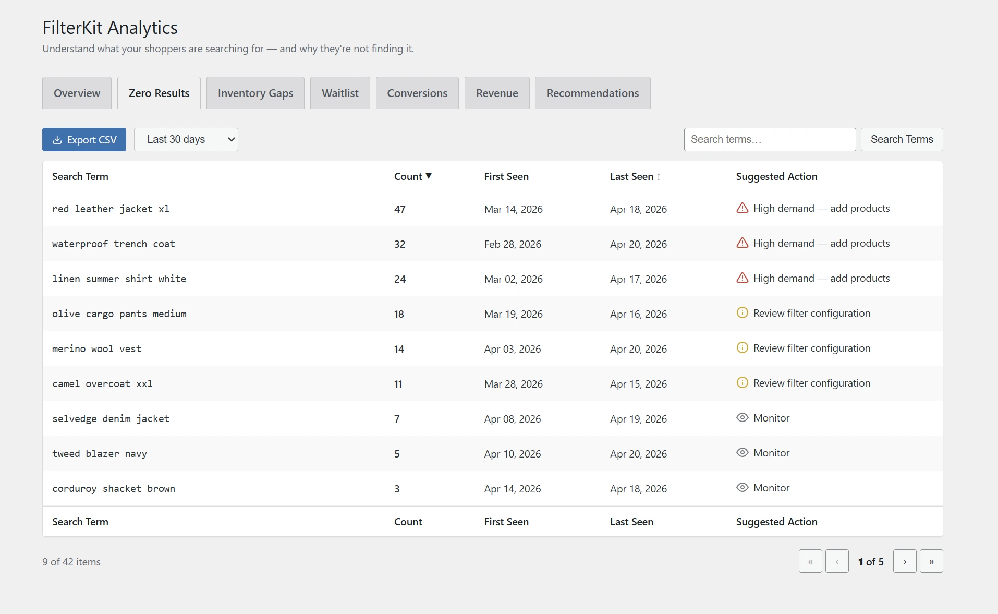Click eye icon in tweed blazer navy row
Viewport: 998px width, 614px height.
point(742,453)
